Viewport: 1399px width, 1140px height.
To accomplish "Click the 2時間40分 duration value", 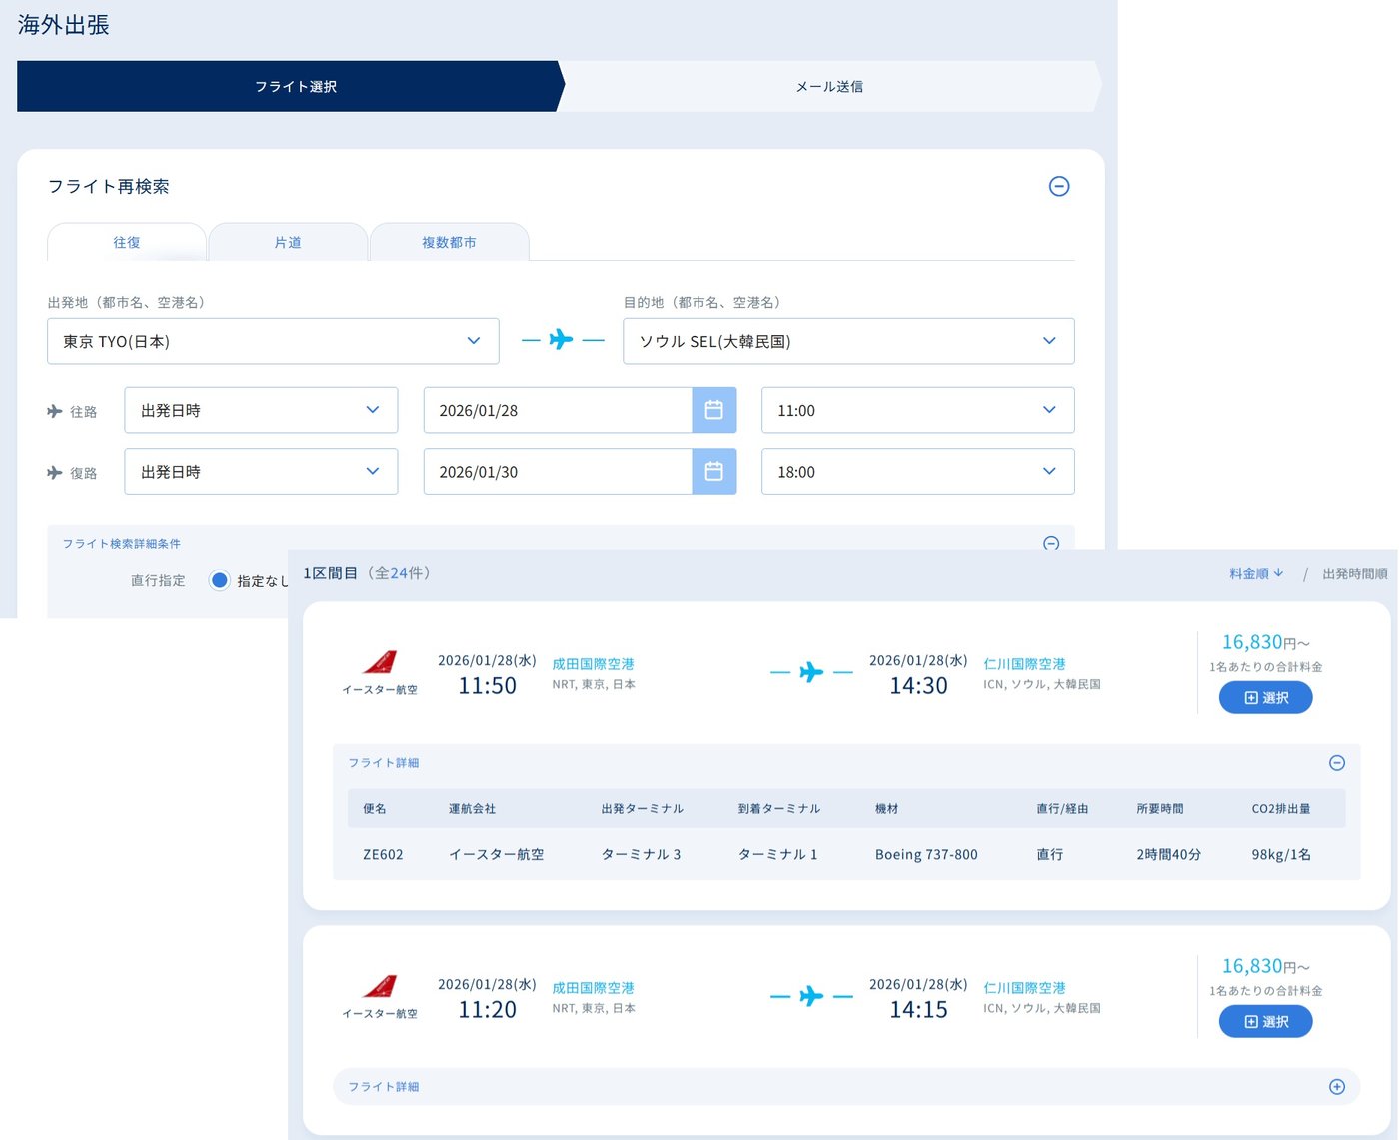I will point(1168,854).
